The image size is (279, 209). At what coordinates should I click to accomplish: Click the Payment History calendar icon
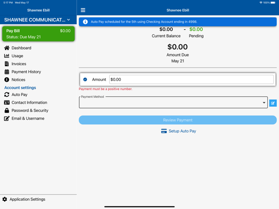tap(7, 72)
